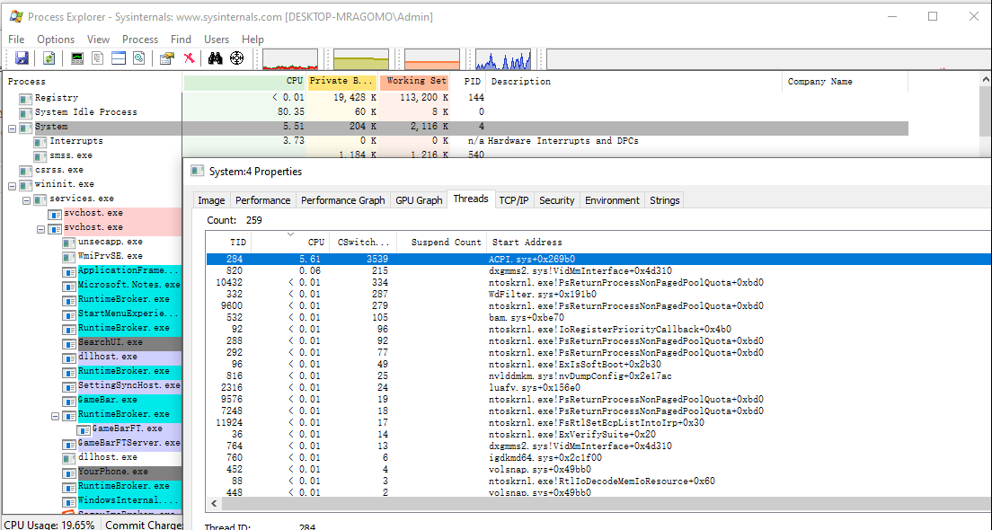This screenshot has height=530, width=992.
Task: Click the smss.exe process icon
Action: point(40,155)
